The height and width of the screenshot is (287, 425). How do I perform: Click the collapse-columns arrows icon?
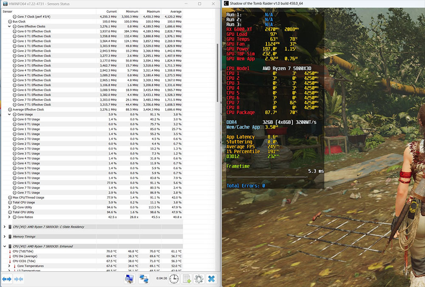[18, 279]
